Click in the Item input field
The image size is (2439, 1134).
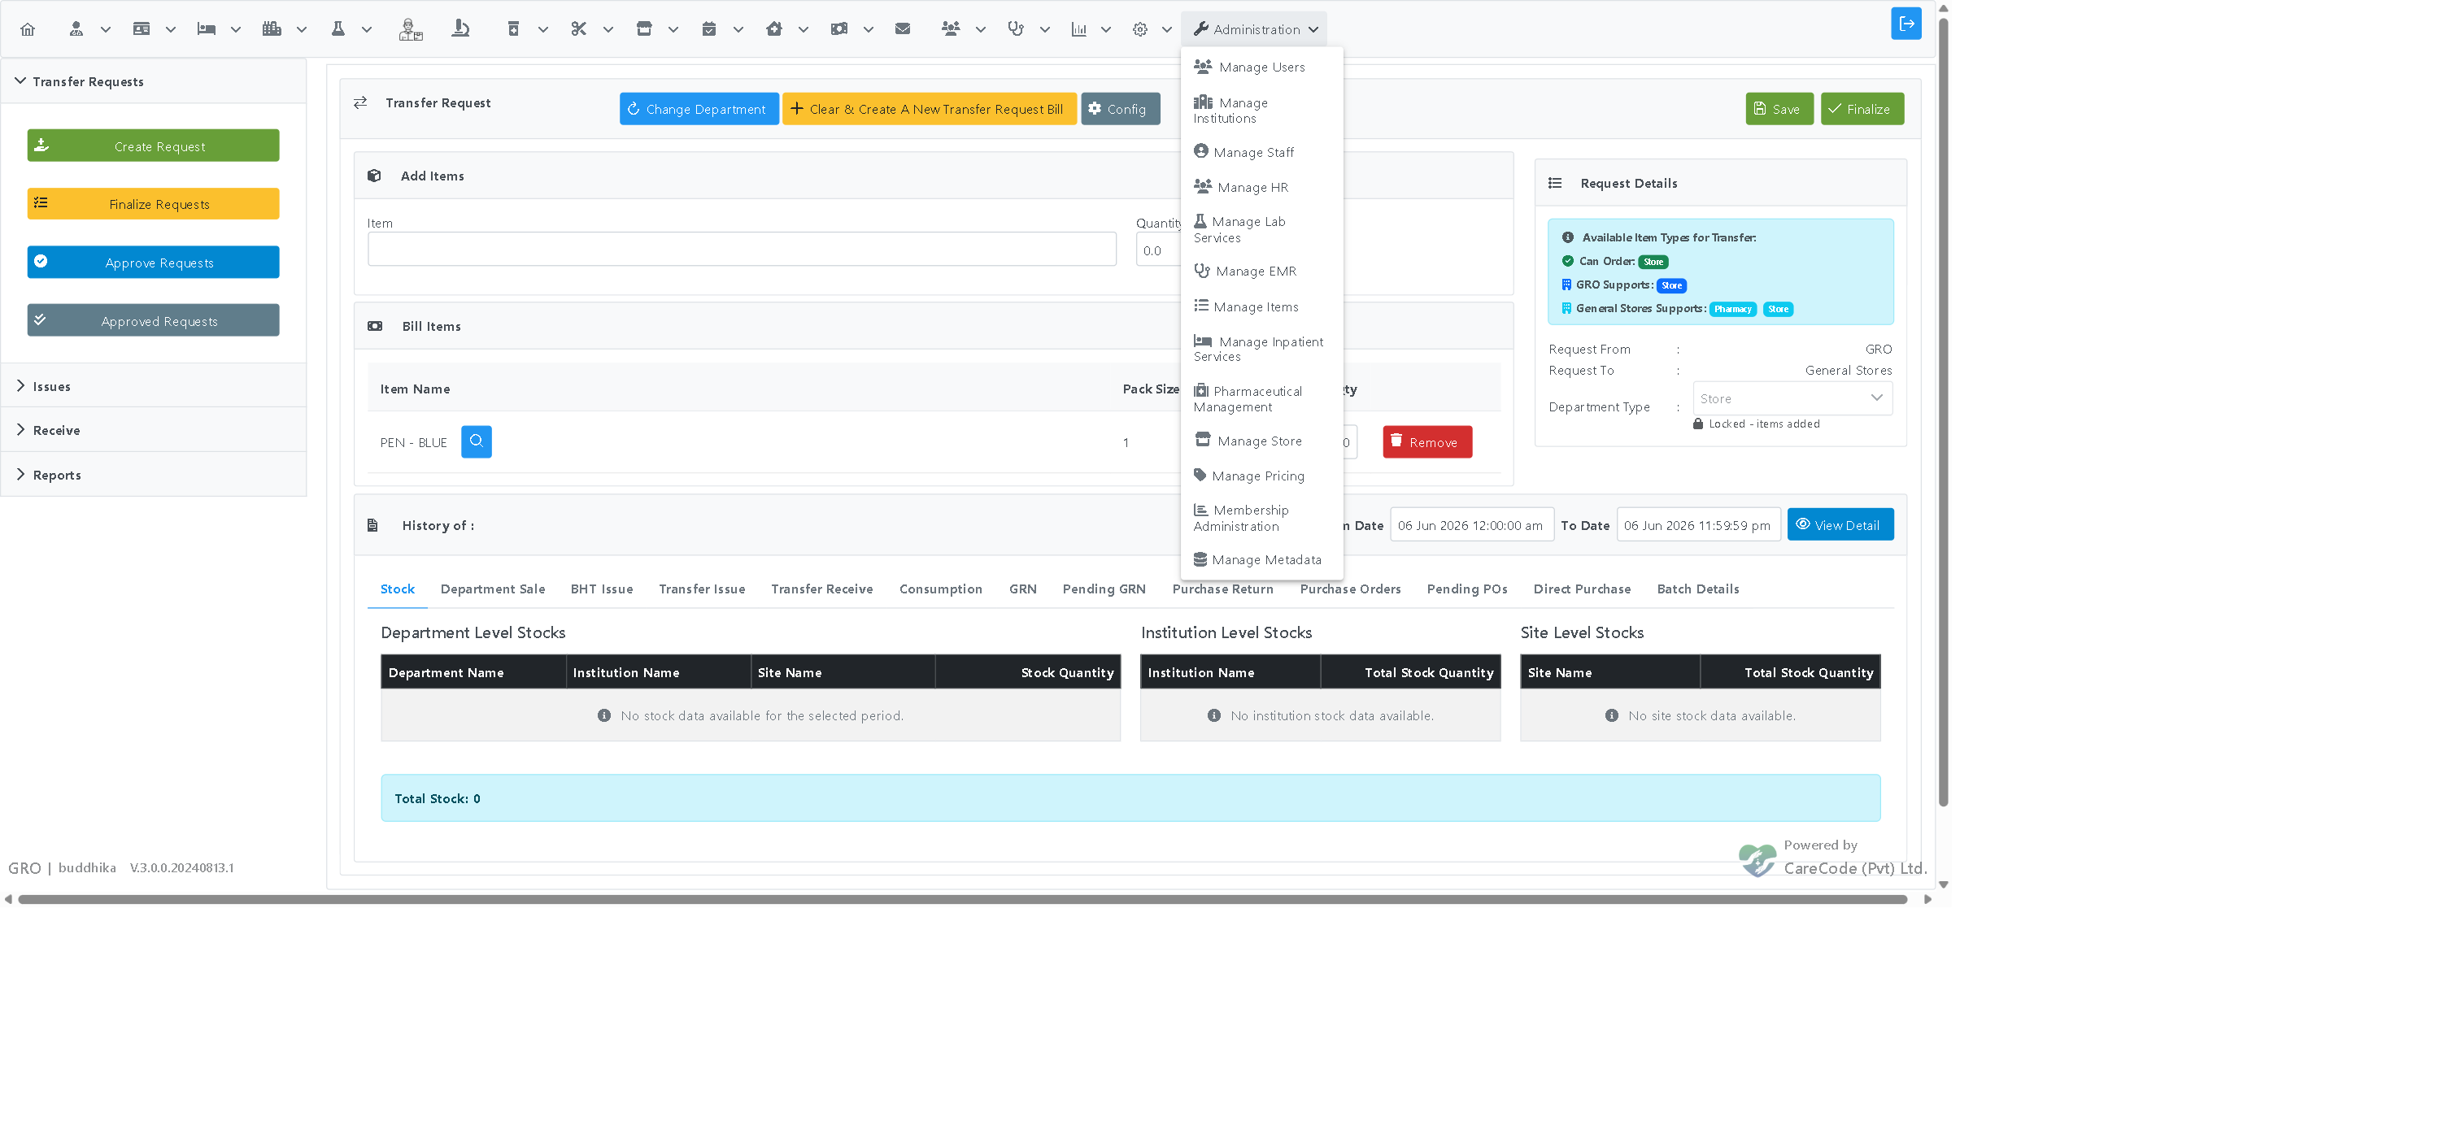pyautogui.click(x=743, y=250)
